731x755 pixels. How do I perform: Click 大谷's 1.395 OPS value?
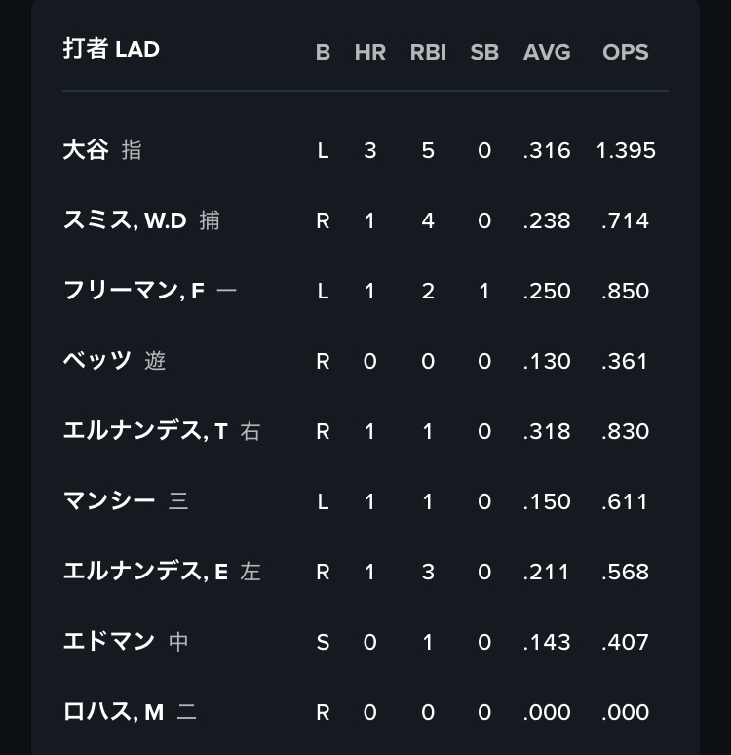pyautogui.click(x=626, y=150)
